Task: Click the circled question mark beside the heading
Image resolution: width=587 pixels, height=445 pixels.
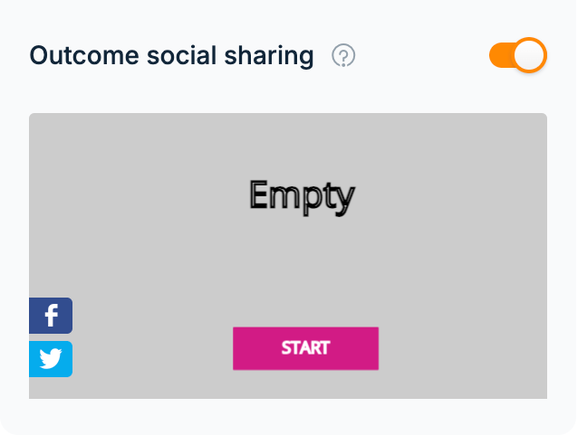Action: tap(343, 55)
